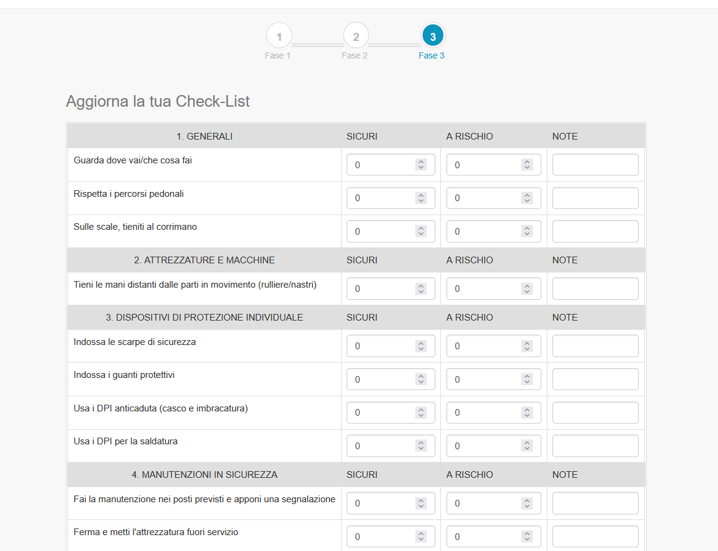
Task: Go to step 1 circle Fase 1
Action: (x=279, y=37)
